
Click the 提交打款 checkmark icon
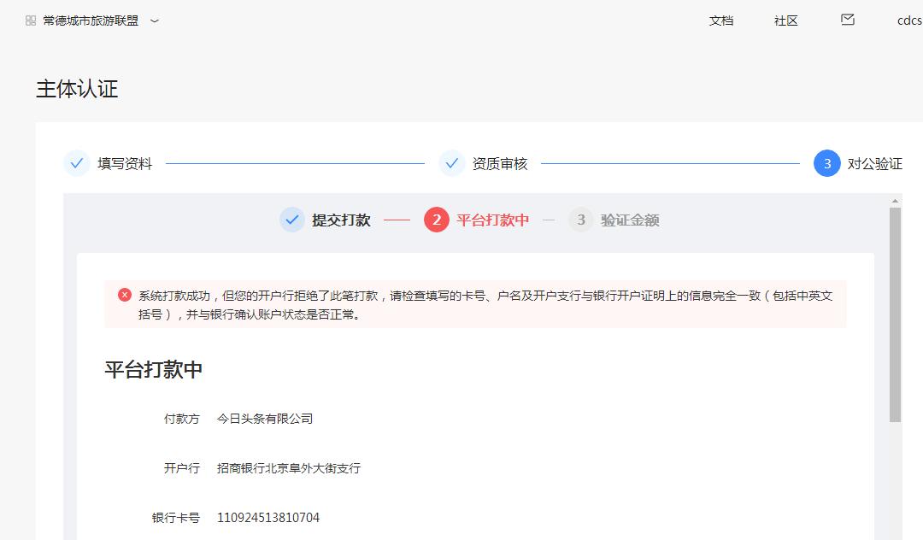pyautogui.click(x=292, y=220)
